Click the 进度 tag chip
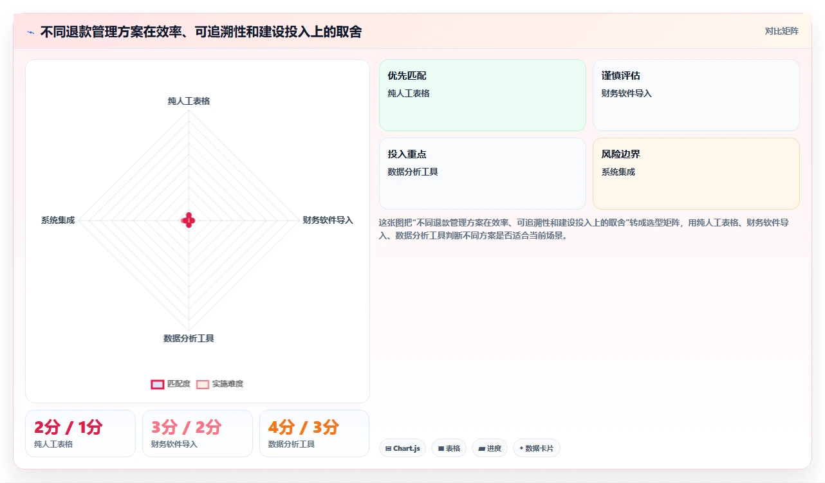The image size is (825, 483). (490, 448)
